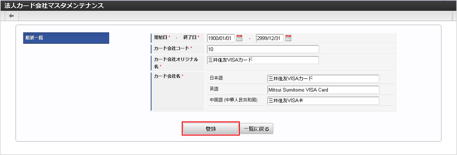
Task: Click the 英語 Mitsui Sumitomo VISA Card field
Action: tap(323, 90)
